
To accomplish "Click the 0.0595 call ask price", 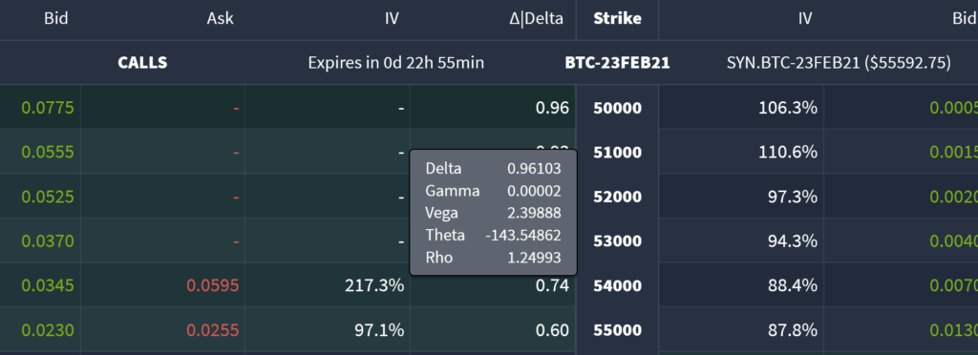I will [213, 286].
